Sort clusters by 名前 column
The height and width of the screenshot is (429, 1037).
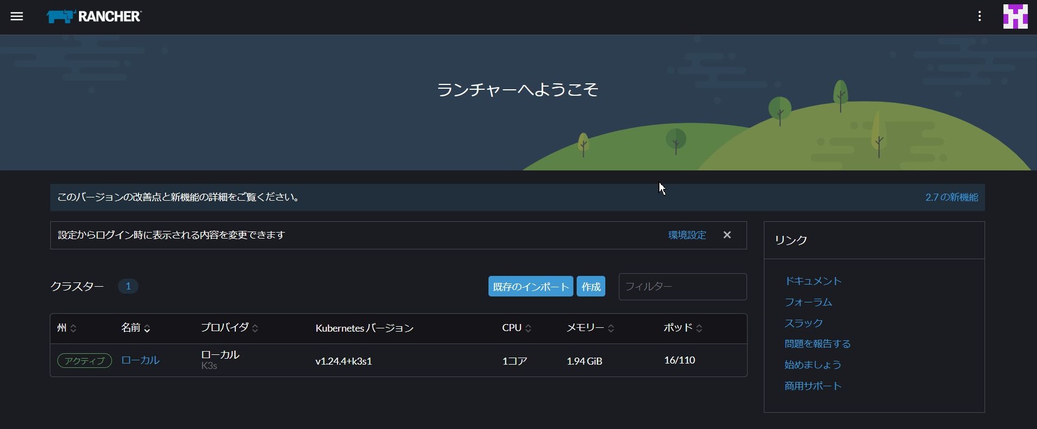tap(135, 328)
